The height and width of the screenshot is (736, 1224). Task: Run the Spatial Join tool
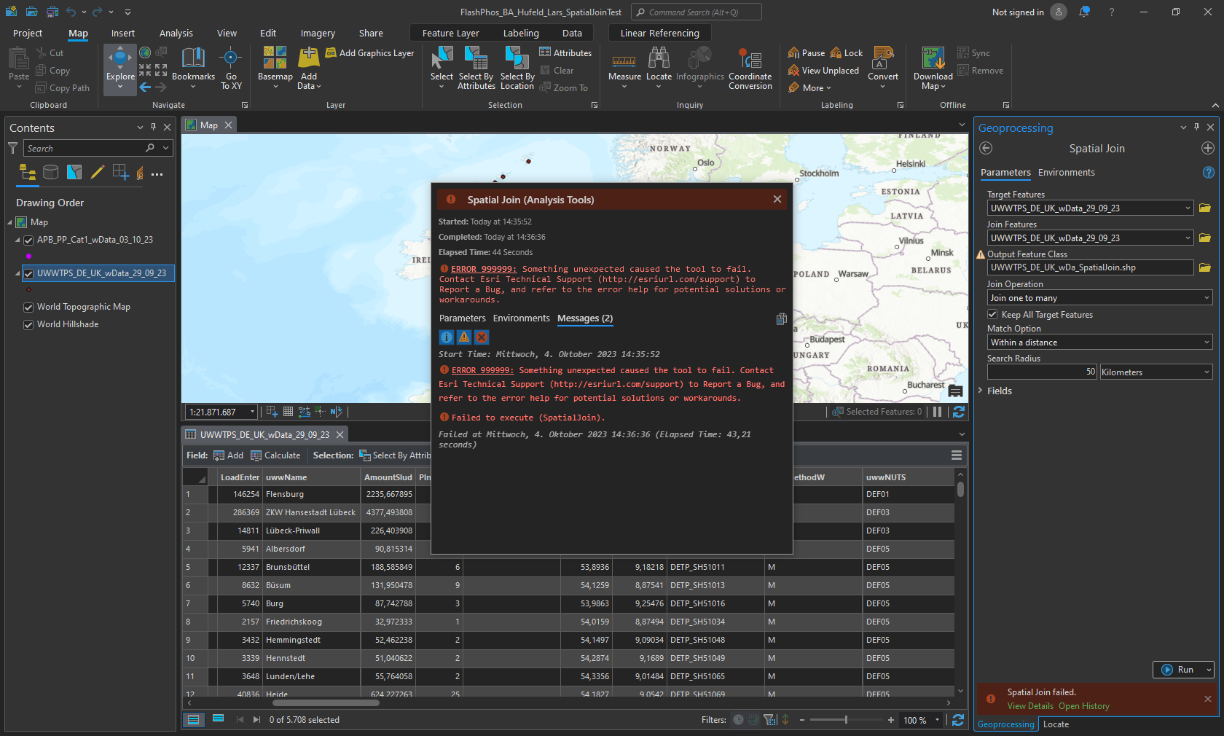[x=1179, y=670]
